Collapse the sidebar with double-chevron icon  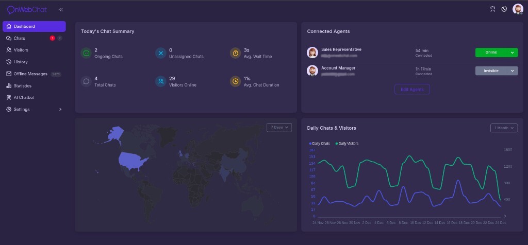tap(61, 10)
